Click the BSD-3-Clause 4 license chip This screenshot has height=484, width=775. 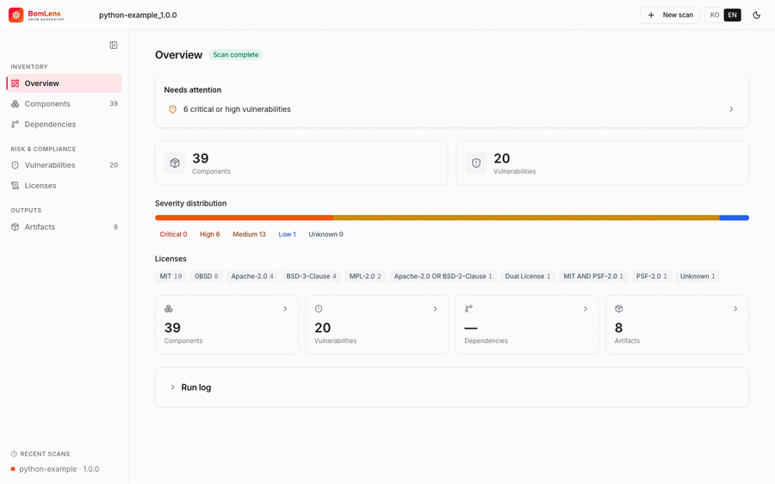[x=312, y=276]
